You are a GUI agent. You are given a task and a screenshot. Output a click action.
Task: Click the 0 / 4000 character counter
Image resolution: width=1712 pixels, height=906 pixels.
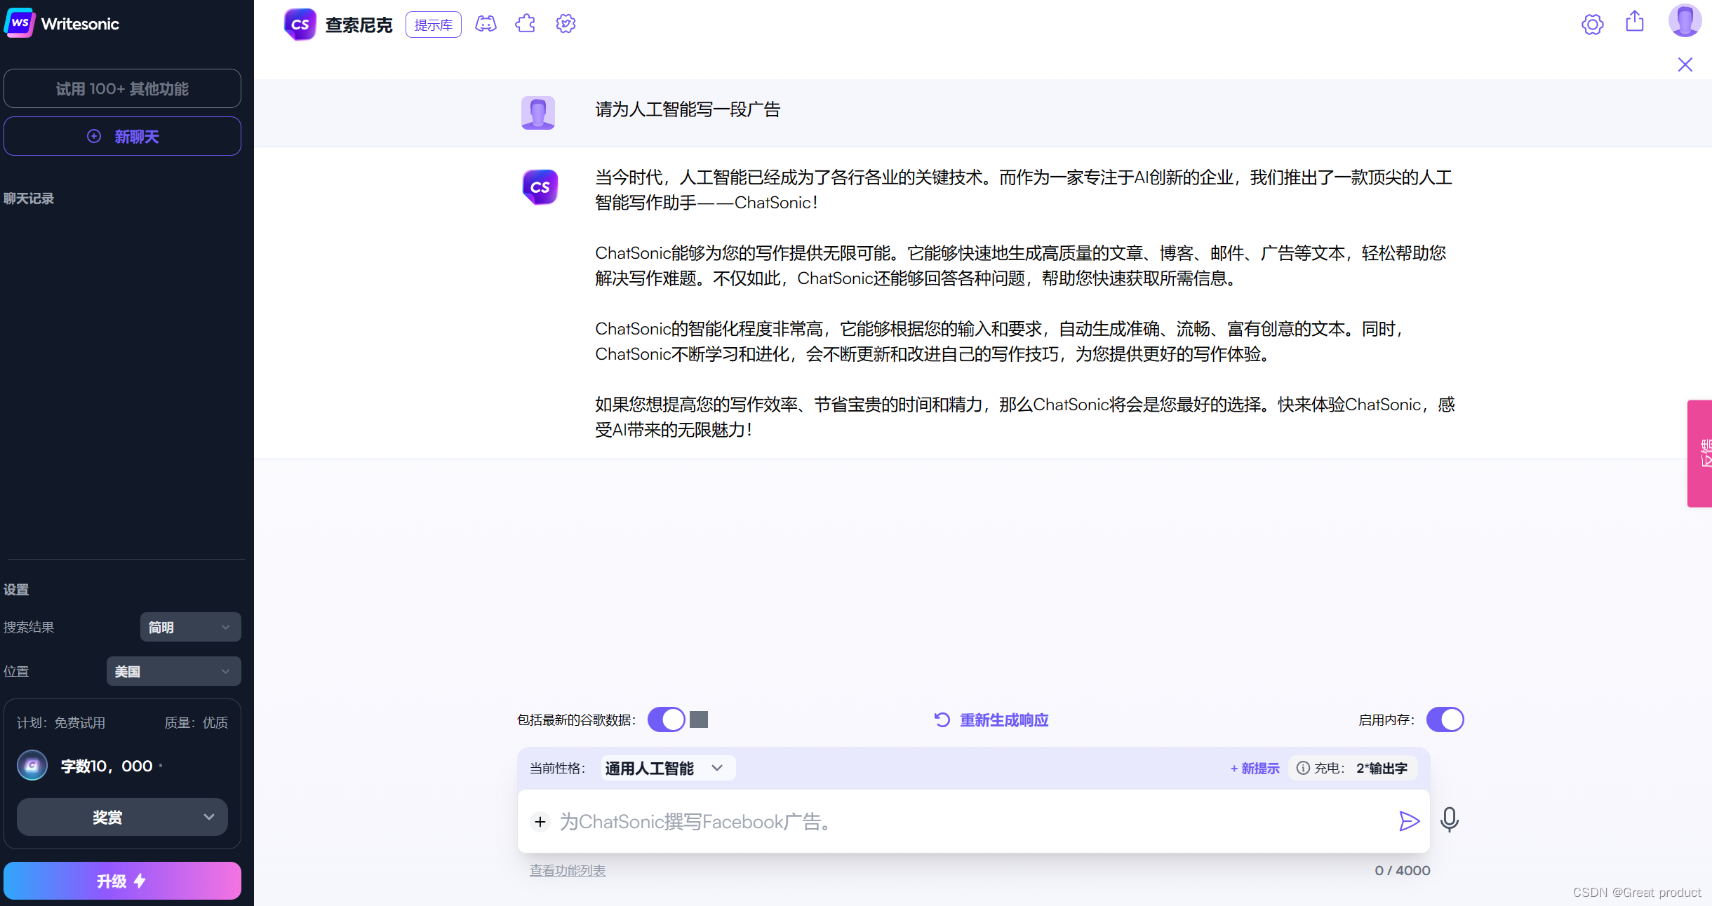[x=1403, y=870]
